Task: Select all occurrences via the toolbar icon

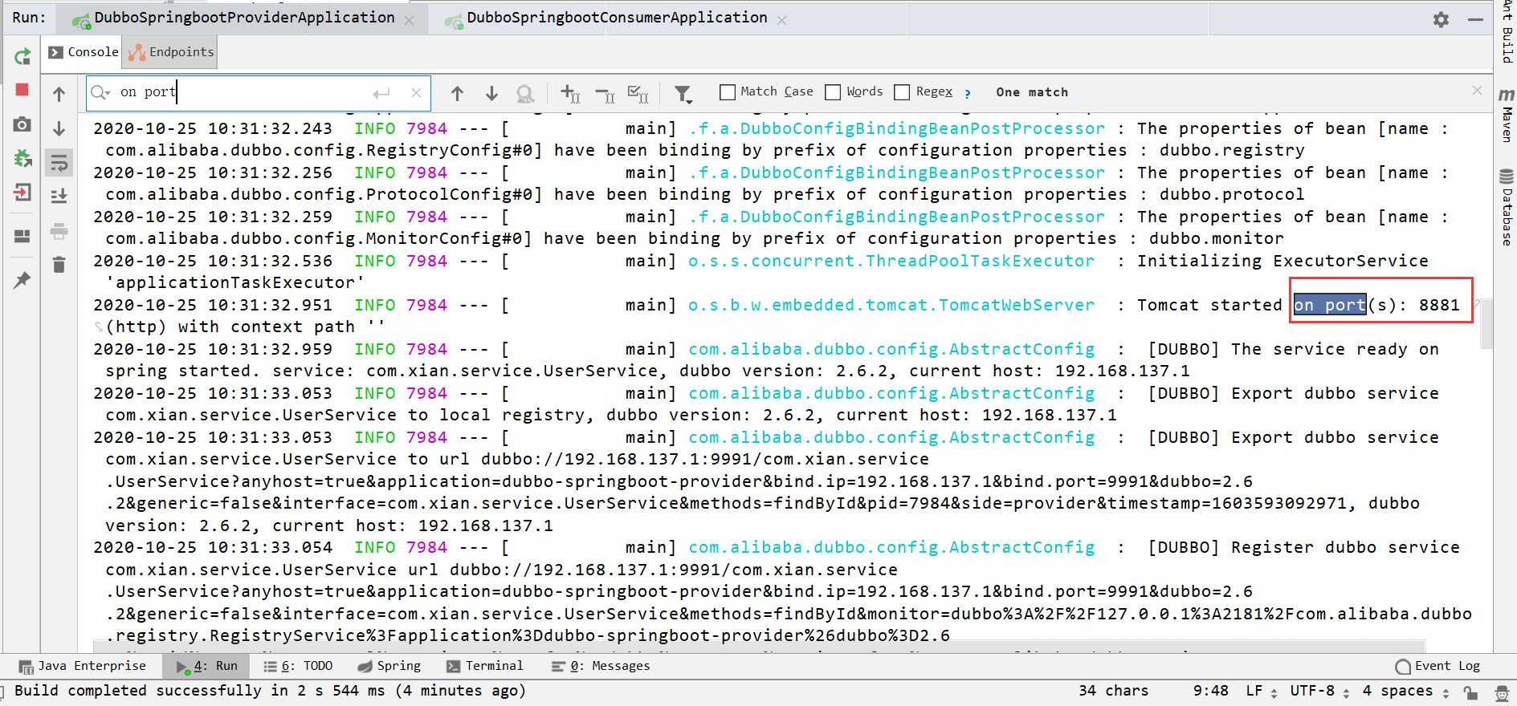Action: [638, 95]
